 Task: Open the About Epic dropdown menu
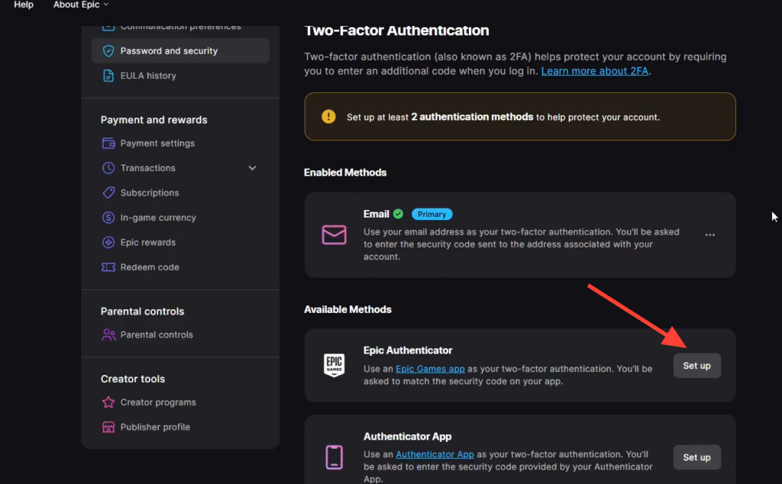click(81, 5)
